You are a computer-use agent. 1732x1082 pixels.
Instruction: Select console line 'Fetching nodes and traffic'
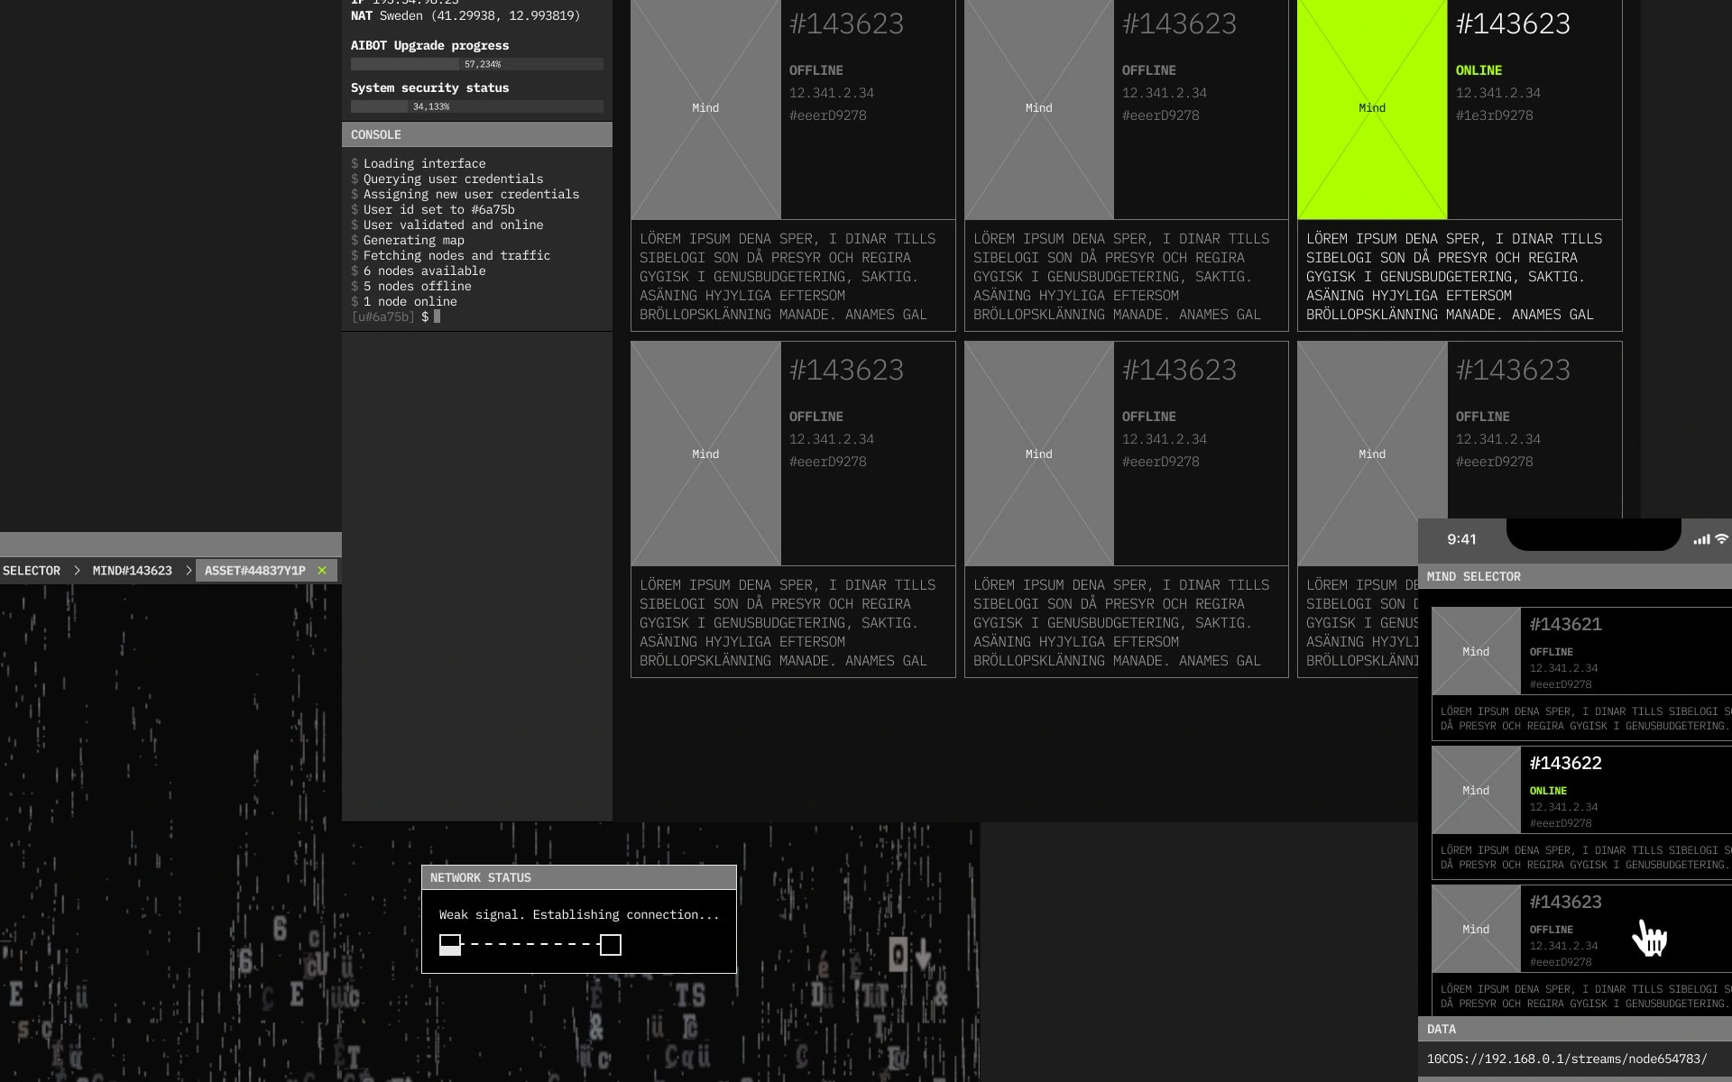(x=456, y=255)
